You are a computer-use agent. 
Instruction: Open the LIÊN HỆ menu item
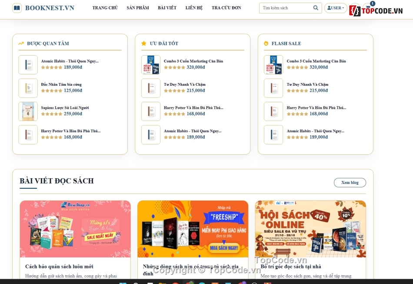coord(194,8)
